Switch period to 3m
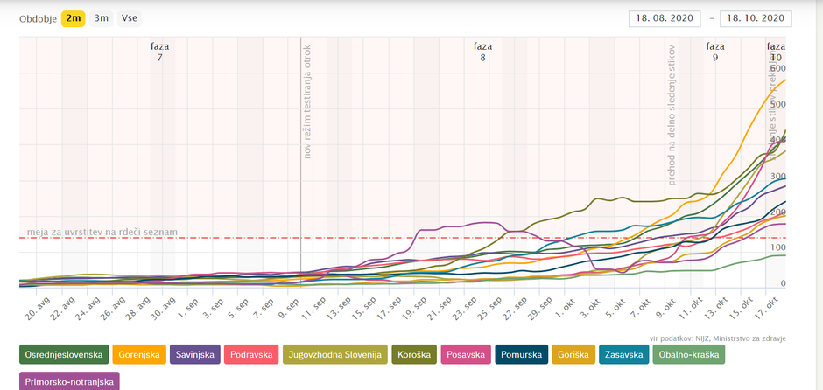The image size is (823, 390). click(x=102, y=18)
